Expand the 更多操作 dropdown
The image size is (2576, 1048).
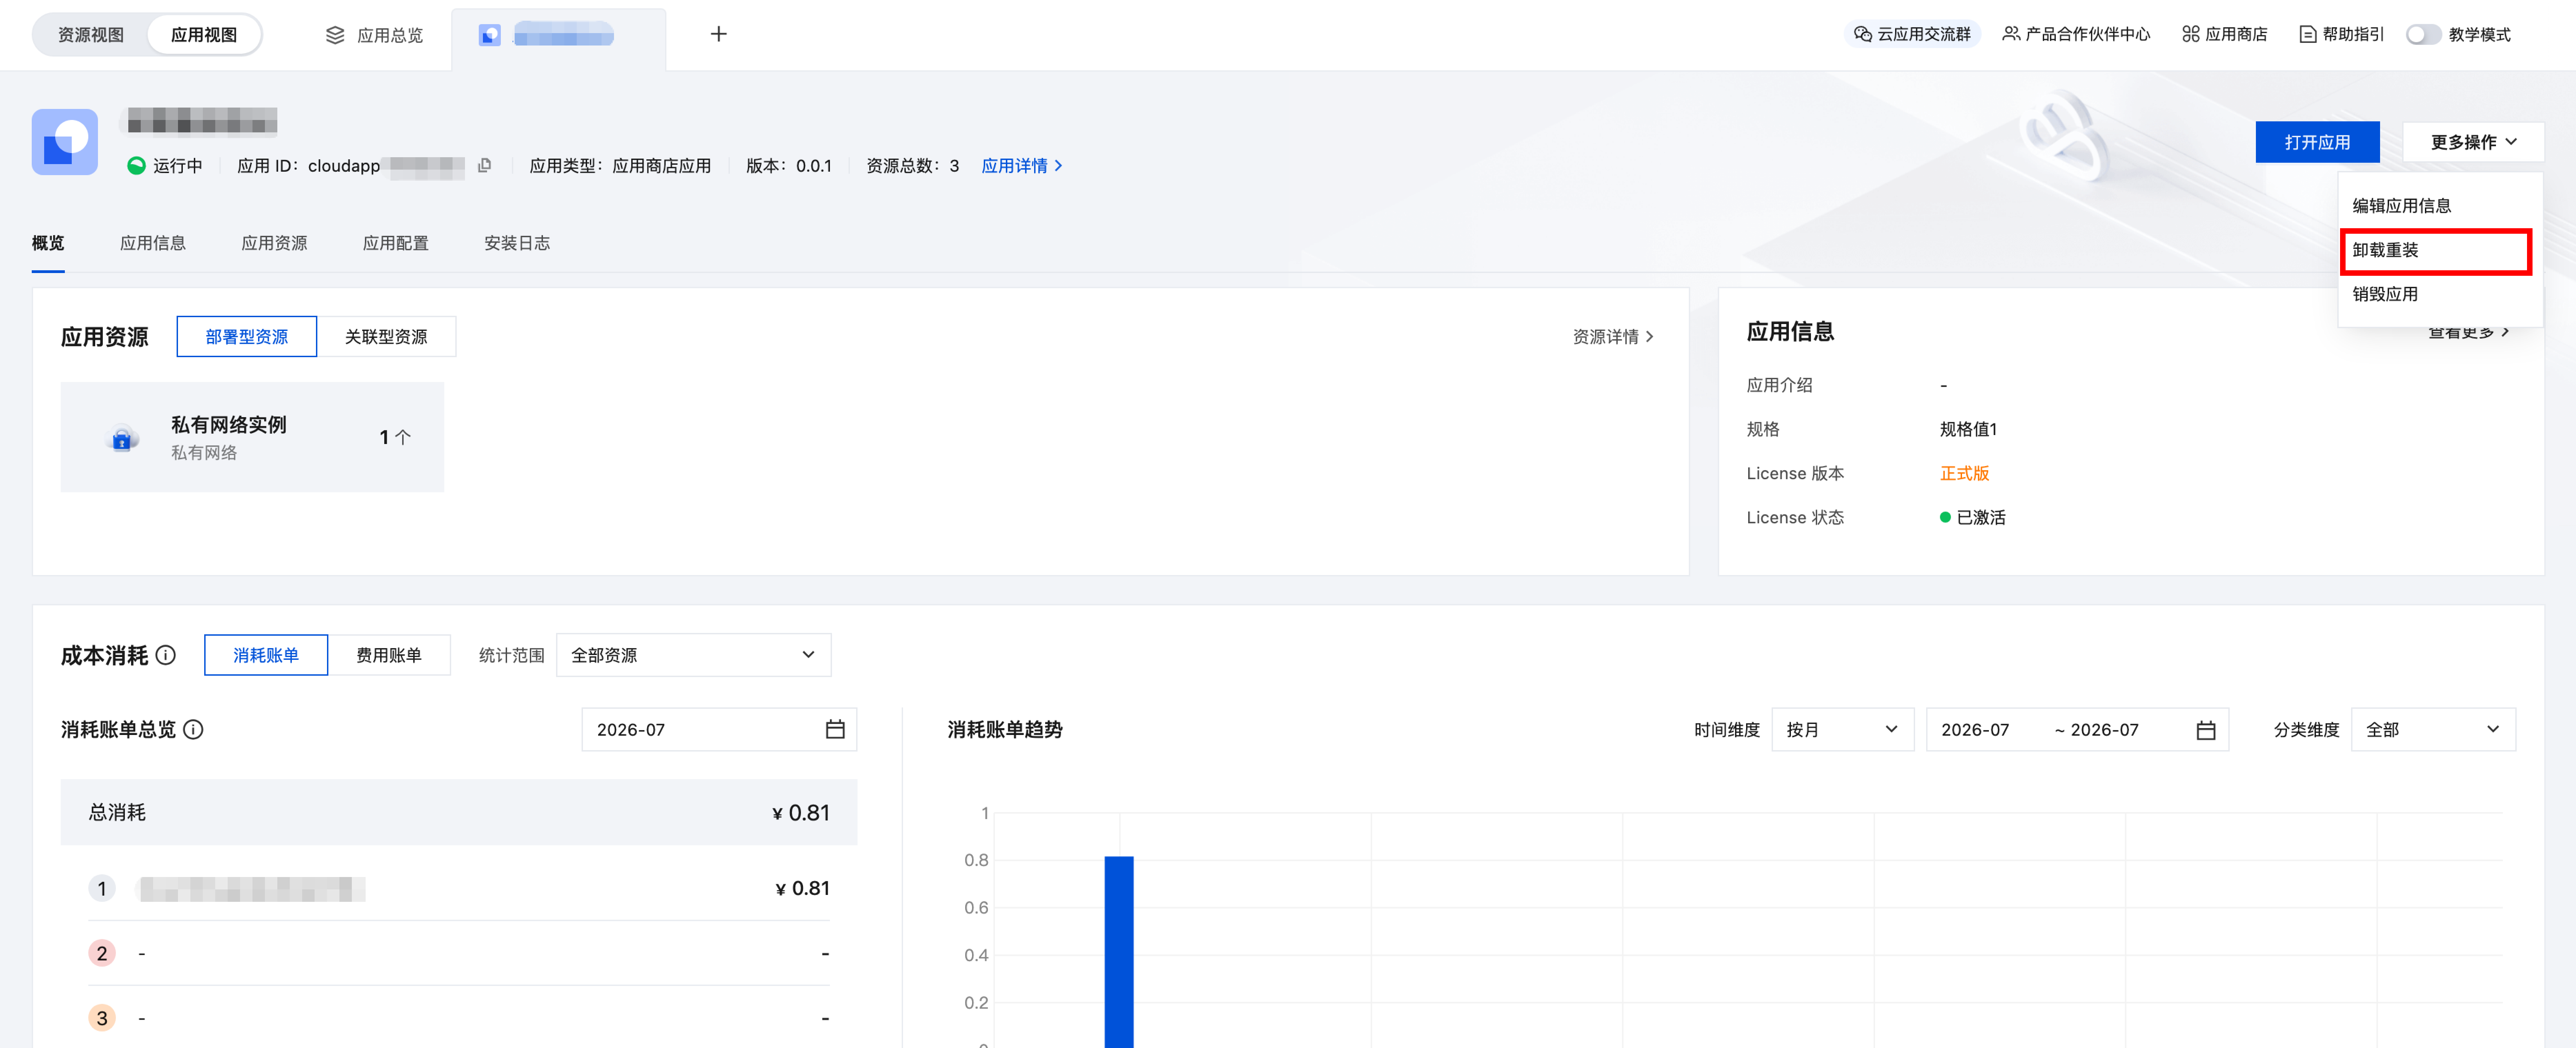pos(2473,142)
